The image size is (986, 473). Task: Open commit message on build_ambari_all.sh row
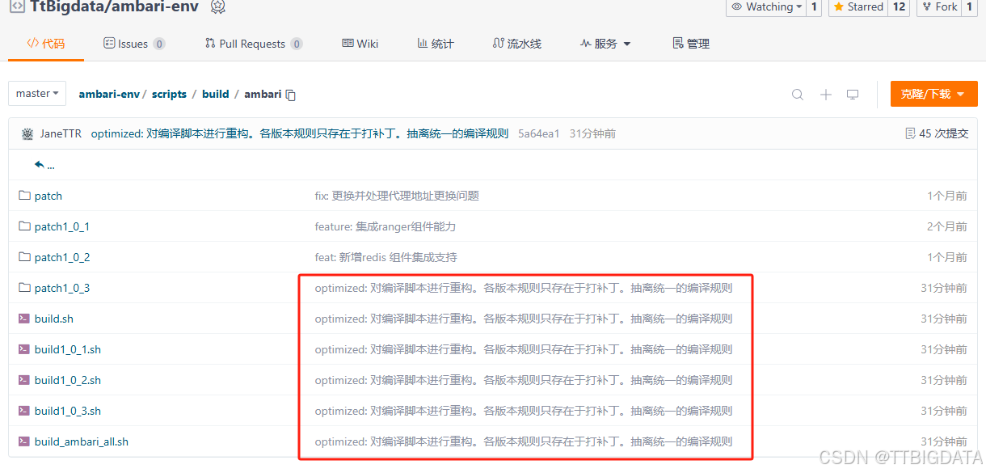coord(524,441)
